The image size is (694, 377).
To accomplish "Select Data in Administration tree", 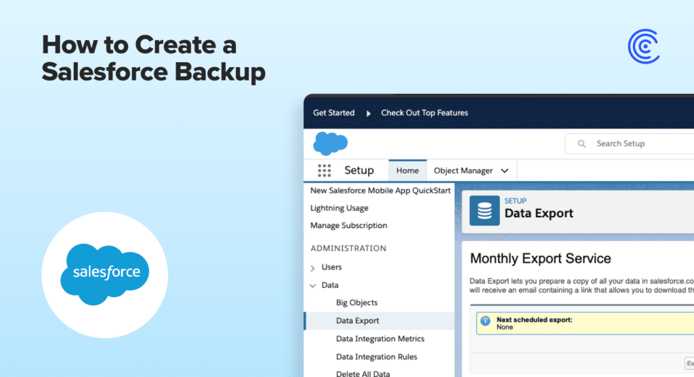I will [x=330, y=285].
